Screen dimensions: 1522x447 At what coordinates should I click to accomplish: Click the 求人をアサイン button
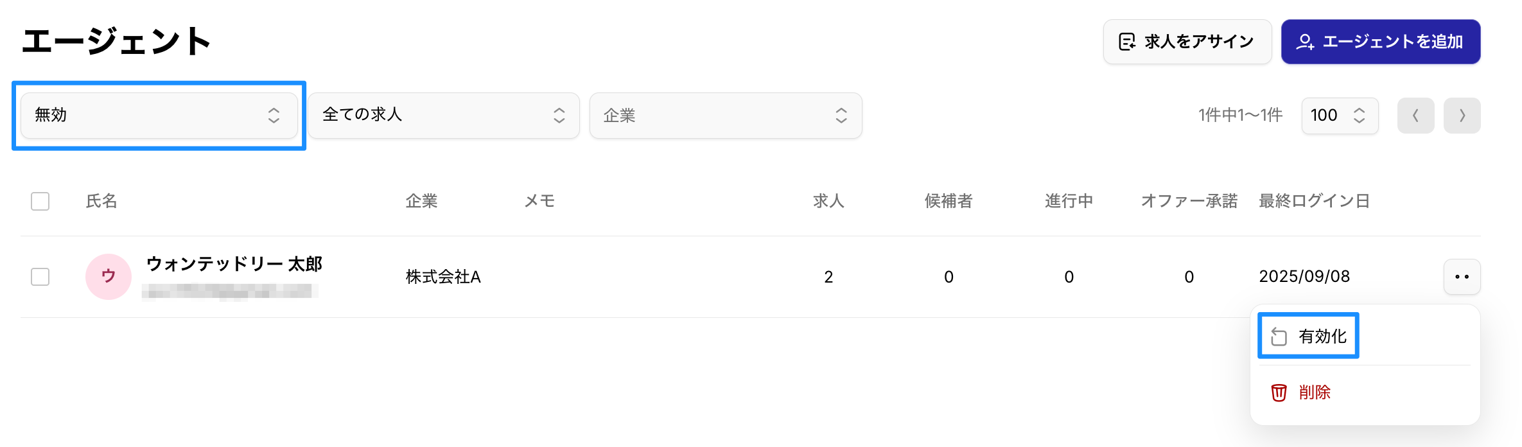pyautogui.click(x=1187, y=41)
